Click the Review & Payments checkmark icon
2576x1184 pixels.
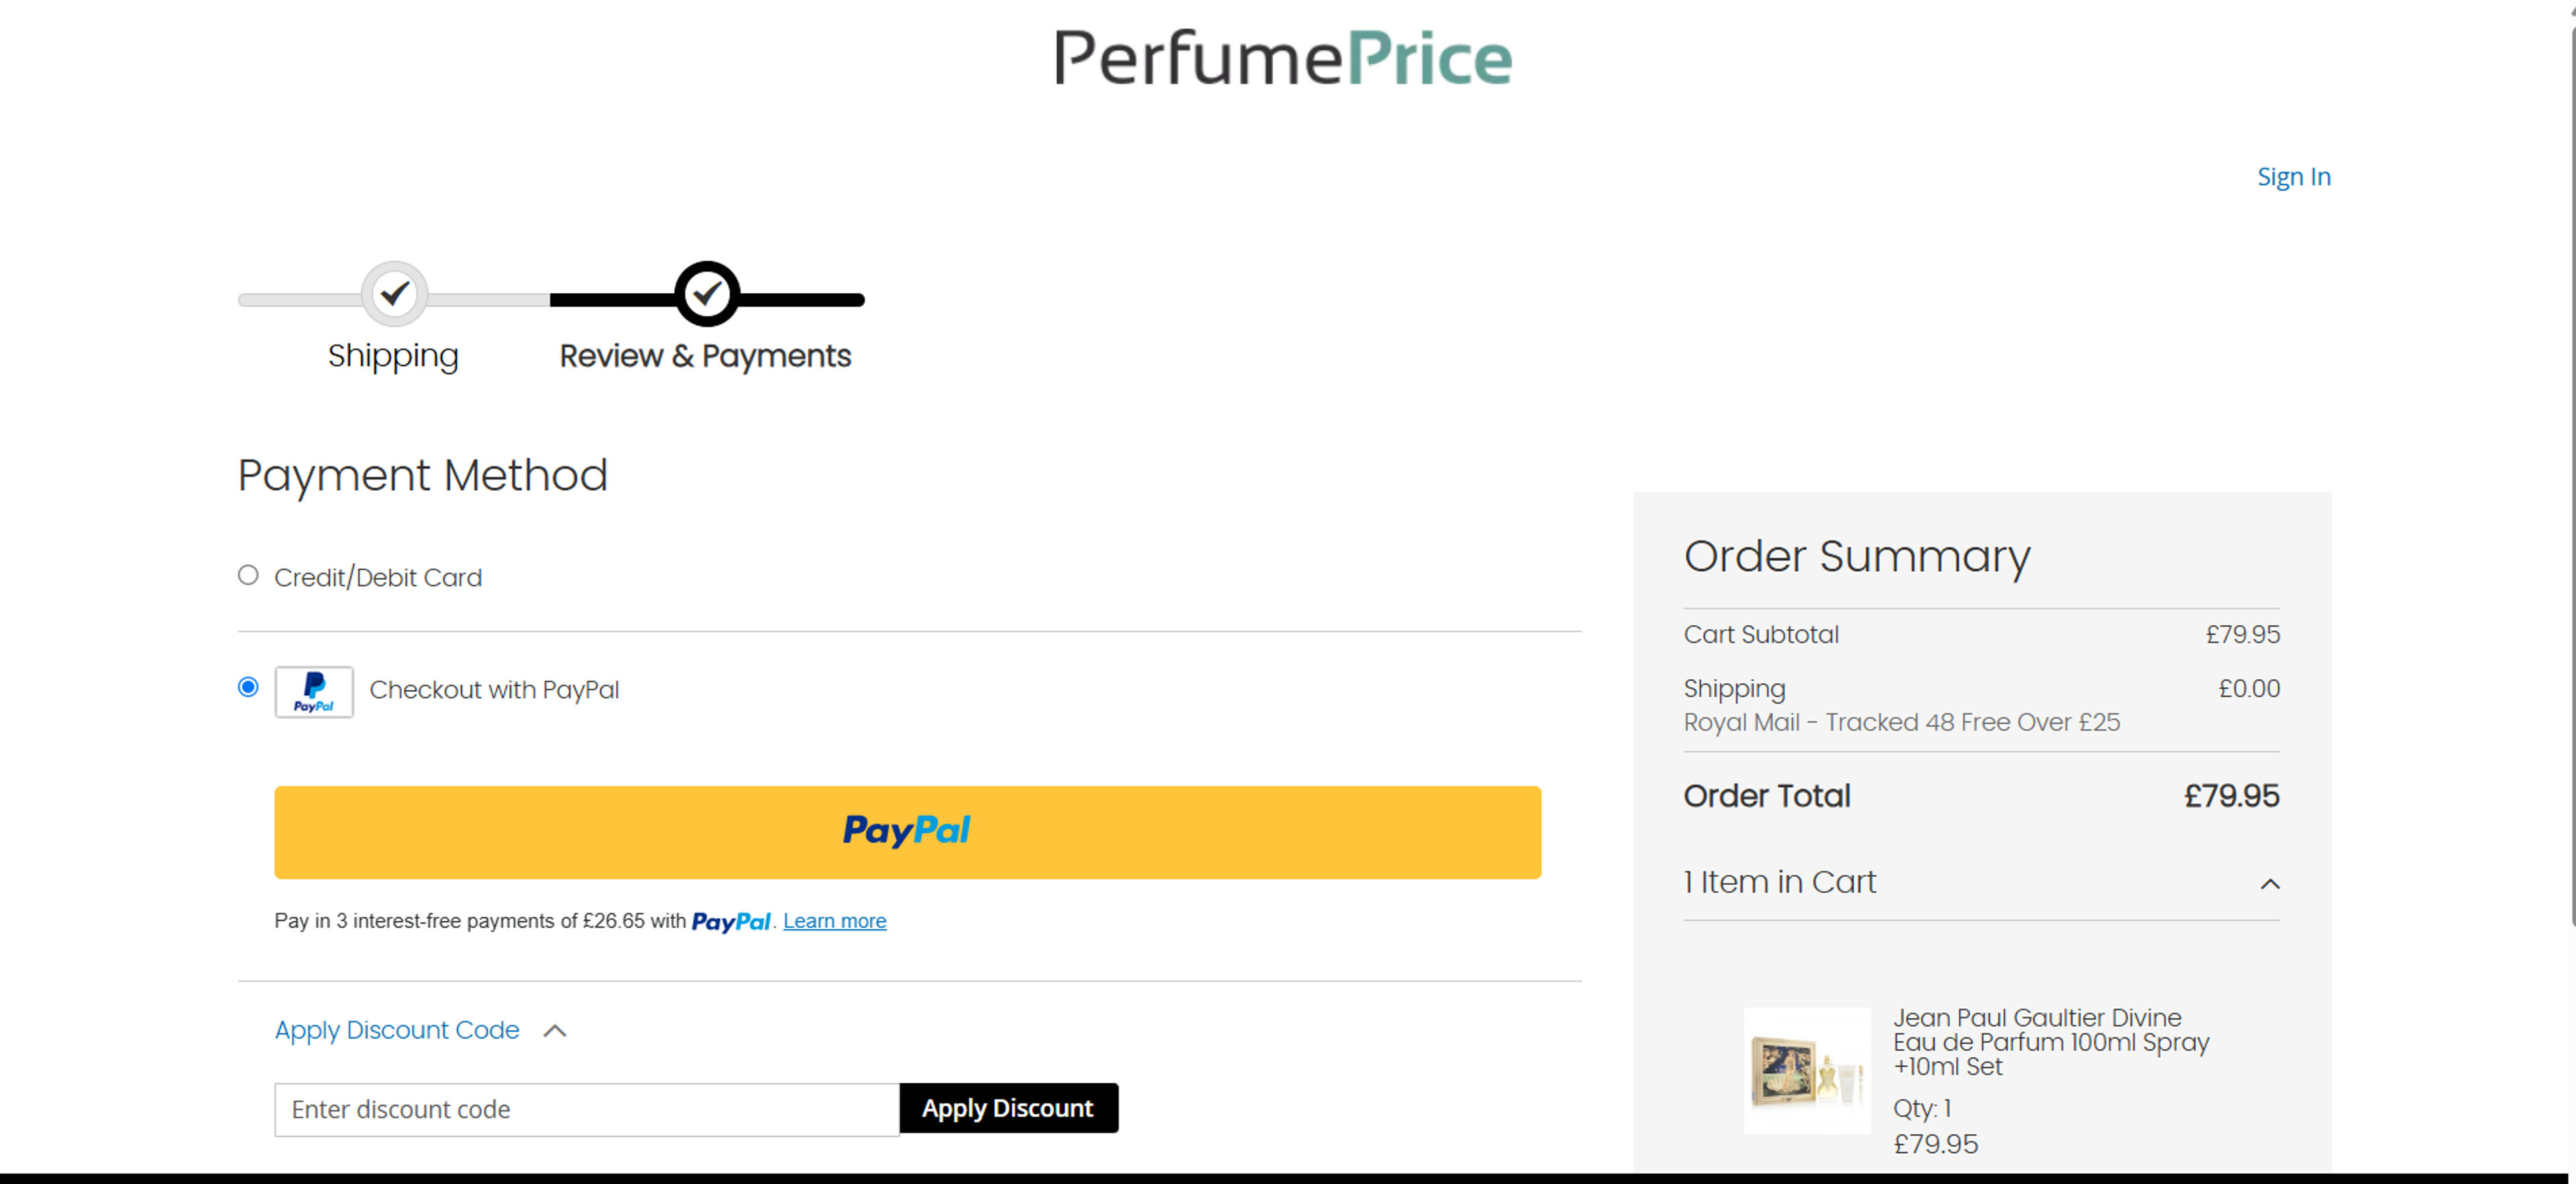[x=708, y=294]
